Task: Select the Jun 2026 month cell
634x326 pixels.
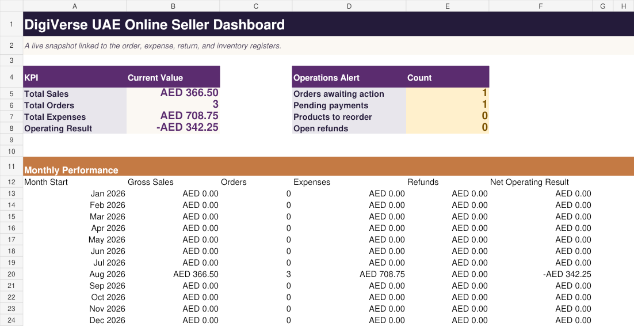Action: point(75,251)
